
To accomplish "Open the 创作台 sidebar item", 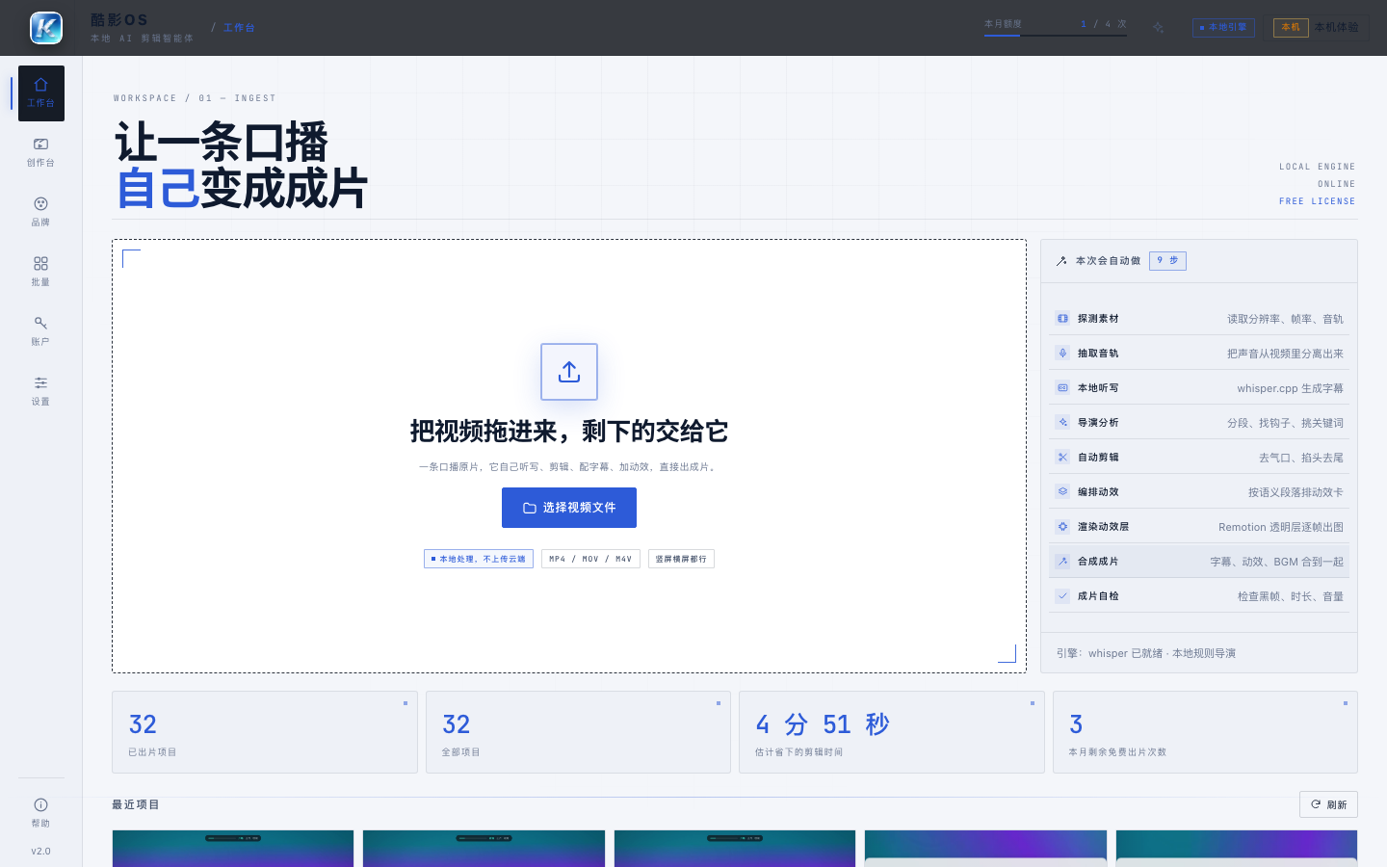I will point(40,152).
